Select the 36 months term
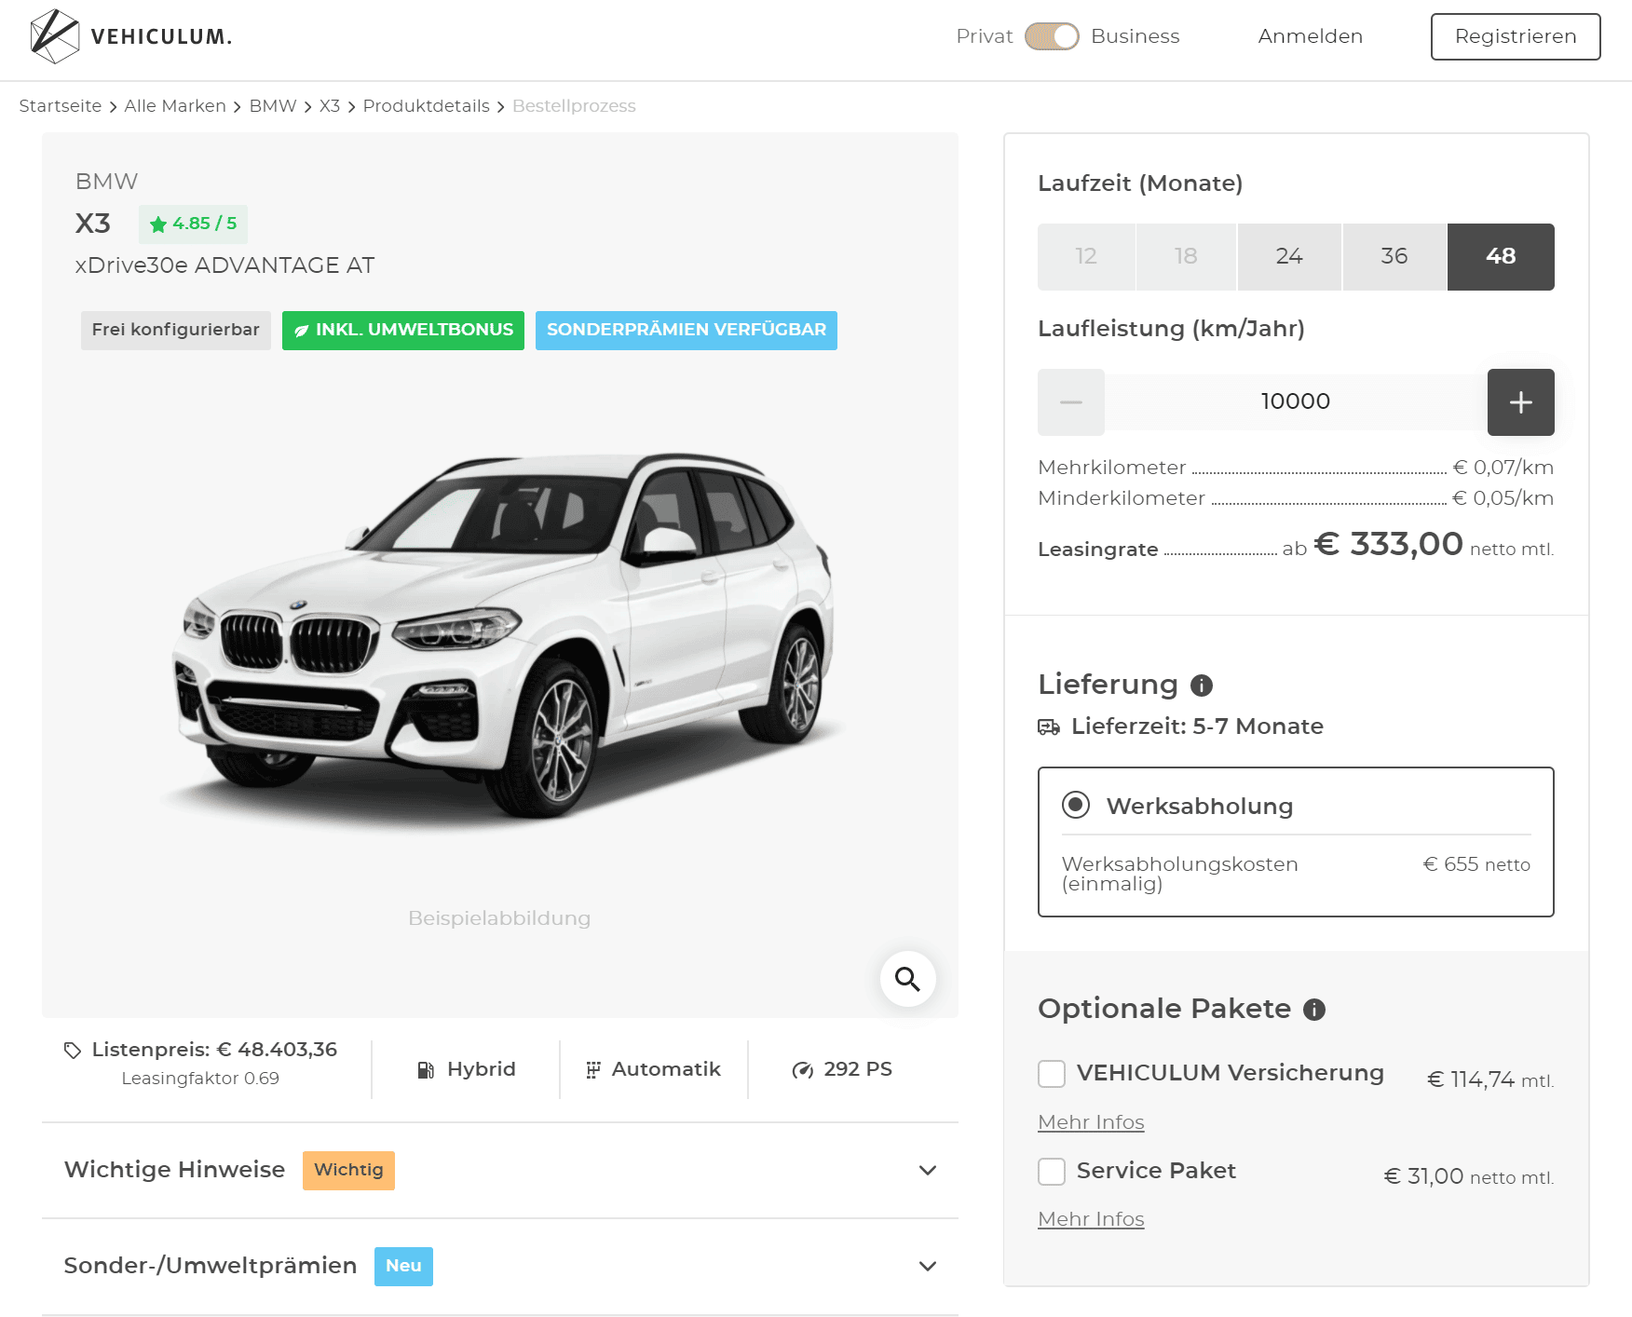The width and height of the screenshot is (1632, 1317). 1394,257
